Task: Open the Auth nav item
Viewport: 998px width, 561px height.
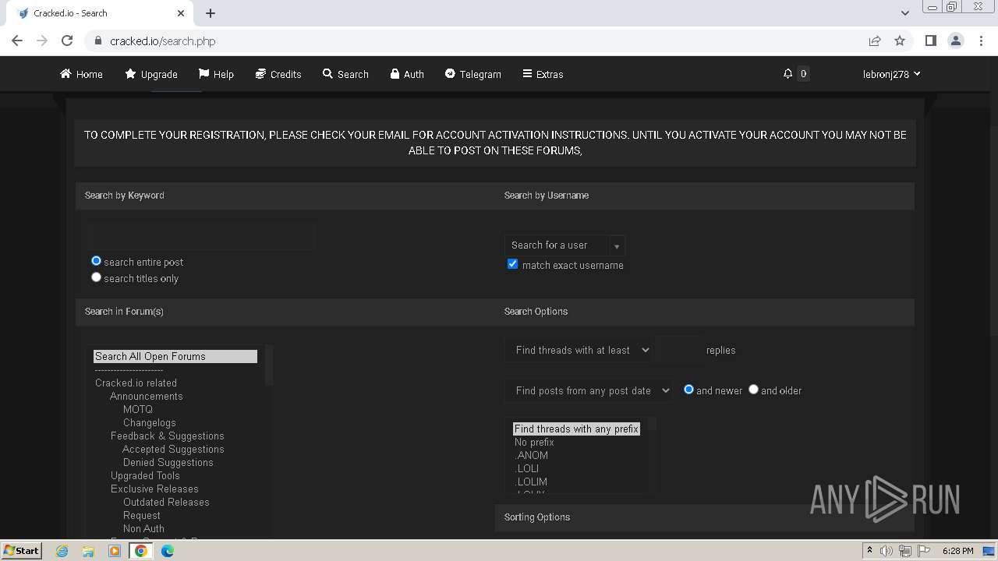Action: 407,74
